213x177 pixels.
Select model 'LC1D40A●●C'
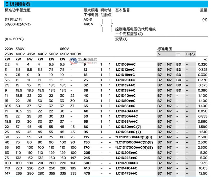127,111
